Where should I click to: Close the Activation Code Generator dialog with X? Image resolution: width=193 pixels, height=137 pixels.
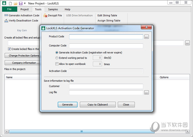click(x=146, y=27)
